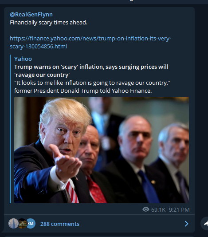The width and height of the screenshot is (208, 237).
Task: Click the scary-130054856.html portion of URL
Action: [39, 47]
